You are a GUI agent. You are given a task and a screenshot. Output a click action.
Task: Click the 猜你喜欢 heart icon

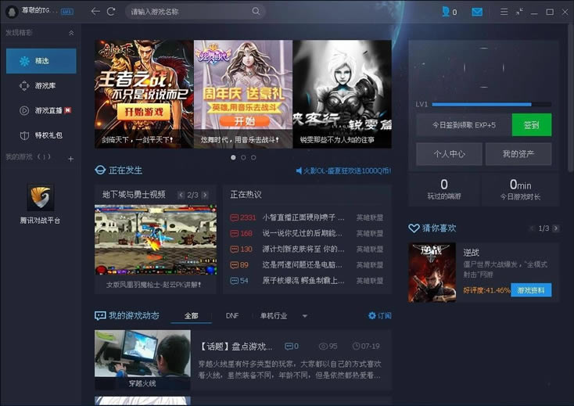tap(414, 228)
